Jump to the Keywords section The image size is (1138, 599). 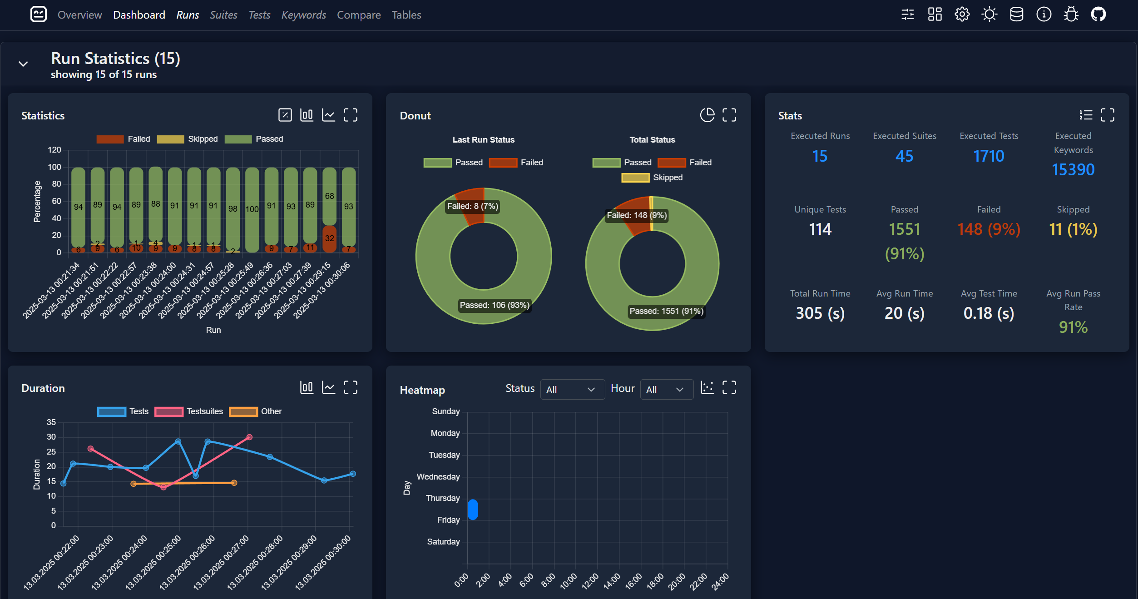[303, 15]
